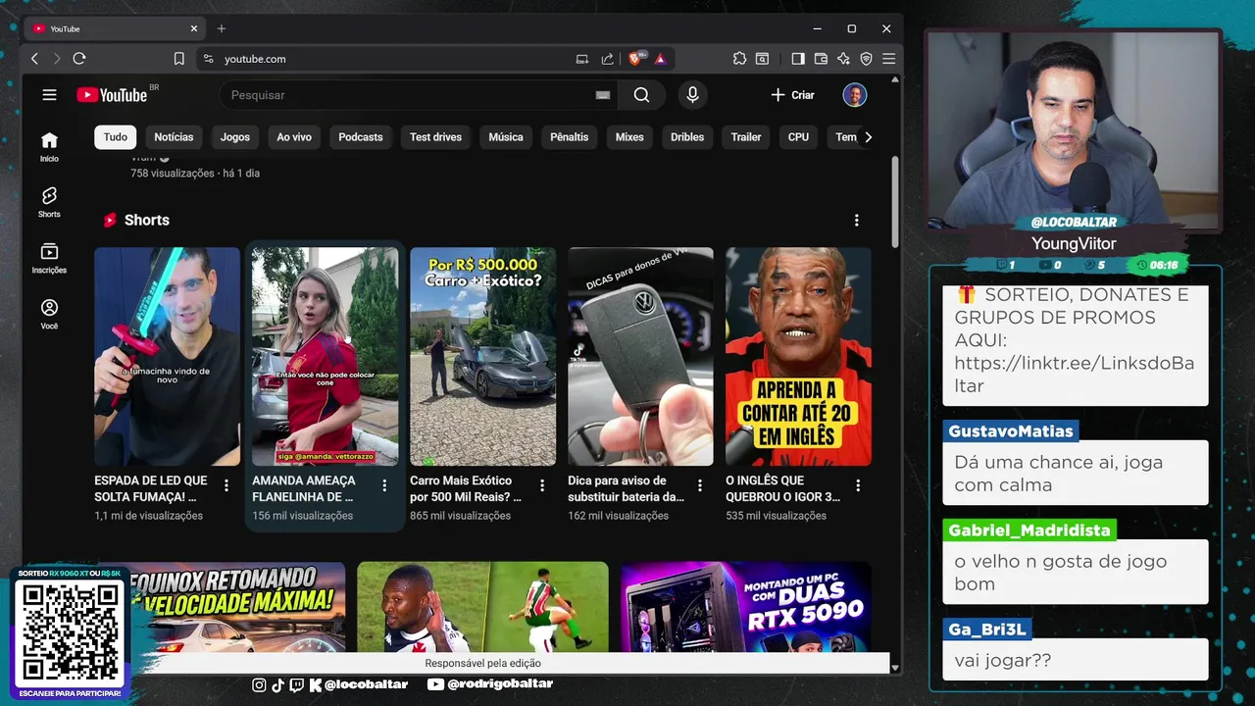Image resolution: width=1255 pixels, height=706 pixels.
Task: Open Dica para aviso de substituir bateria title
Action: click(626, 488)
